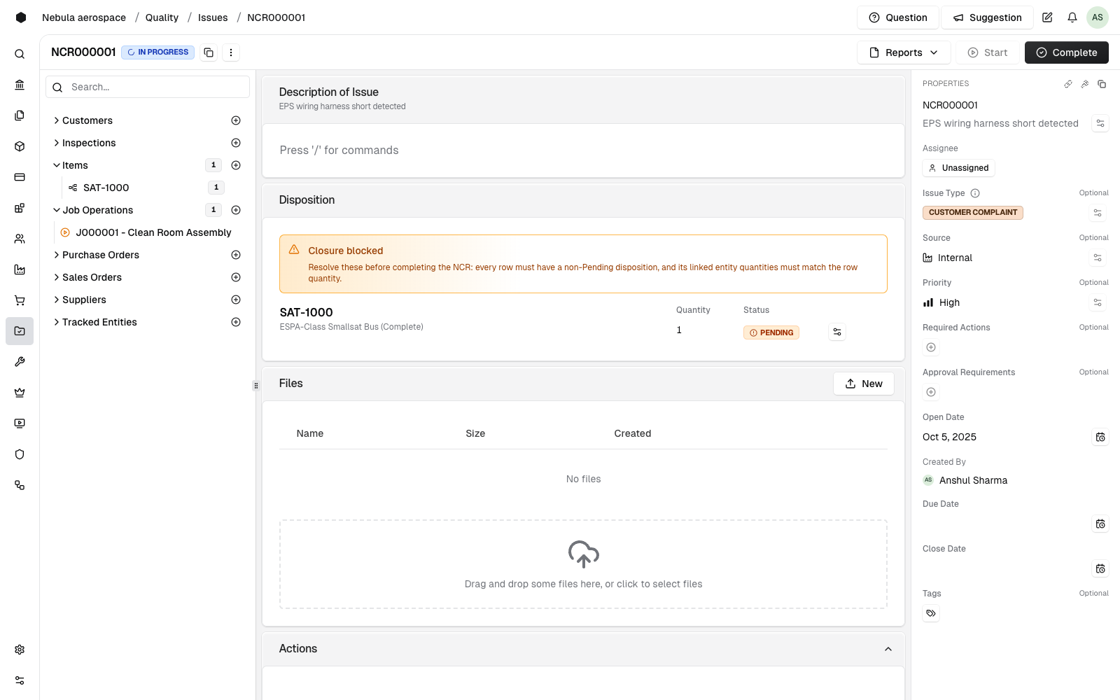Go to Issues breadcrumb

click(x=213, y=17)
